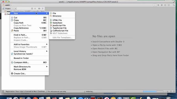
Task: Select Create Gist entry
Action: (30, 73)
